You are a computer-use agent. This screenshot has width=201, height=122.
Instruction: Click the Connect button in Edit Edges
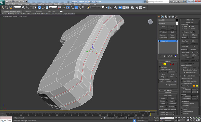click(171, 107)
